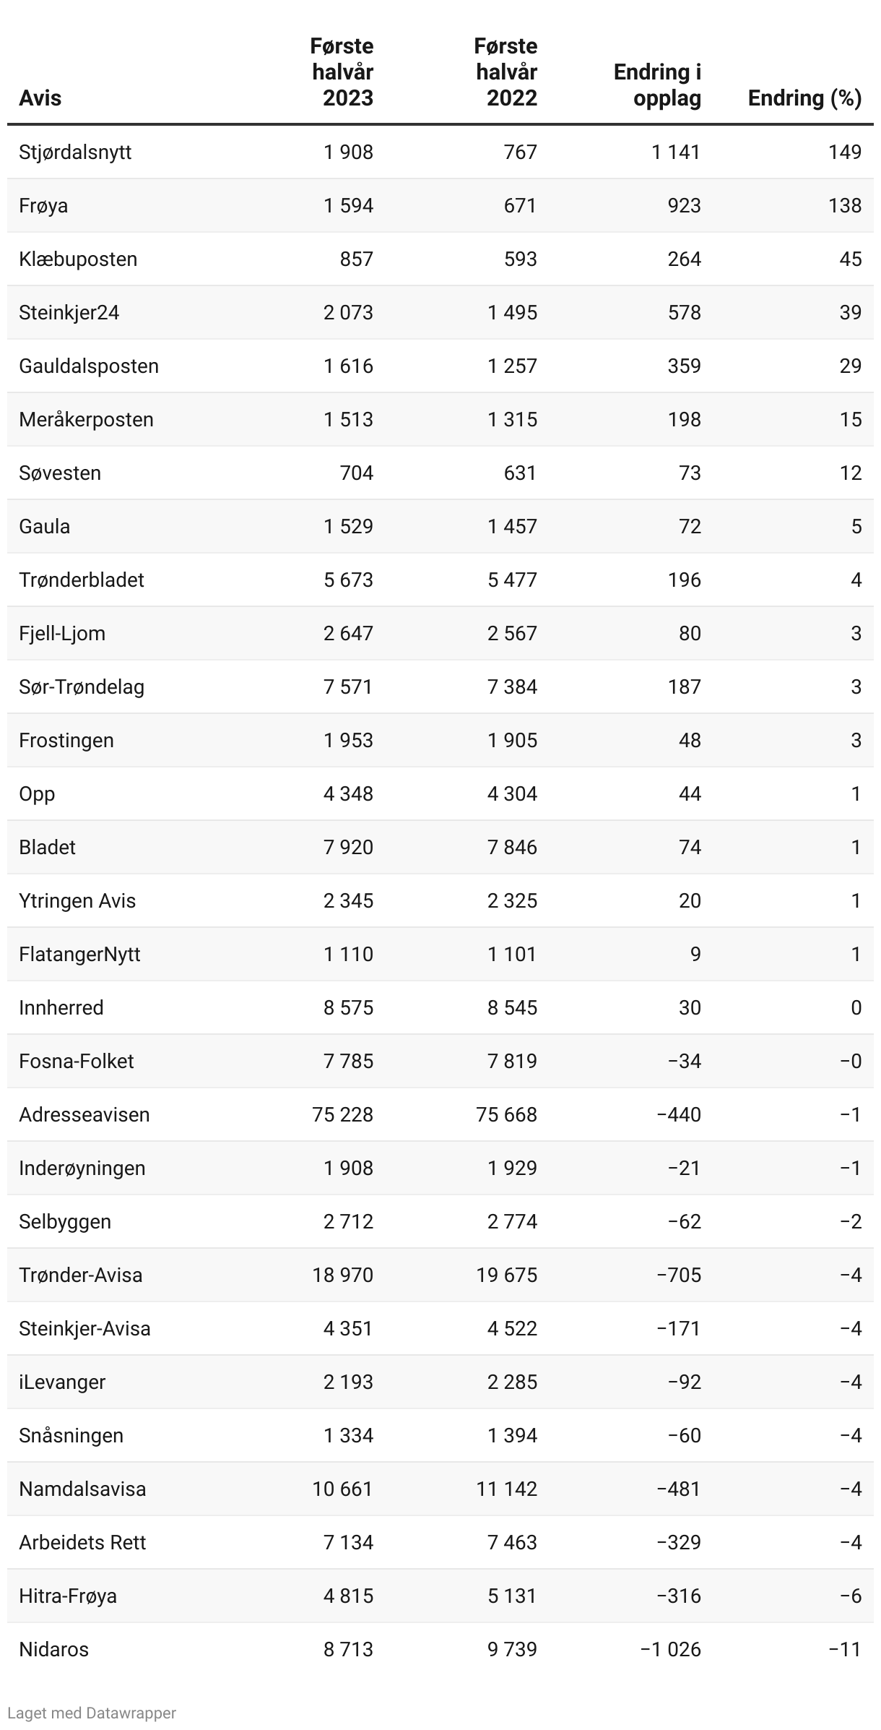Screen dimensions: 881x1730
Task: Click the Første halvår 2023 column header
Action: [x=342, y=72]
